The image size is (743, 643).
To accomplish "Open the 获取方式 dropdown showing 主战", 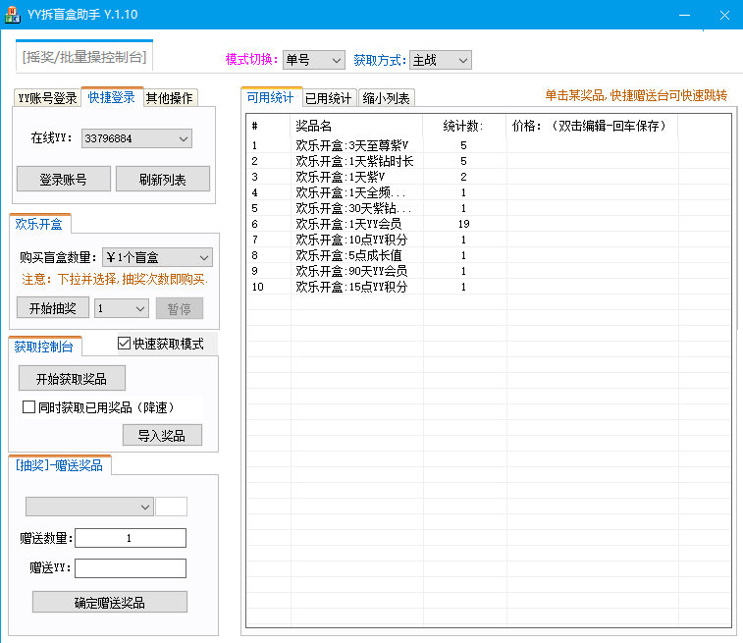I will pyautogui.click(x=441, y=60).
